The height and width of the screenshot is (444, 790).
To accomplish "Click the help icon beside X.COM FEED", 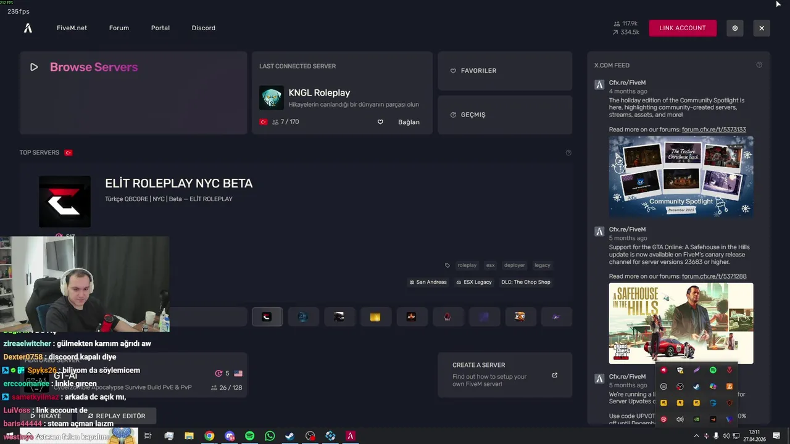I will tap(759, 65).
